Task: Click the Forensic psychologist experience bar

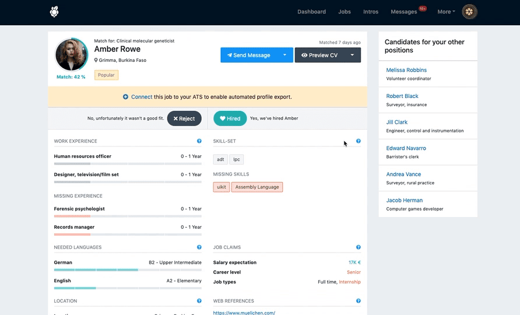Action: [x=128, y=216]
